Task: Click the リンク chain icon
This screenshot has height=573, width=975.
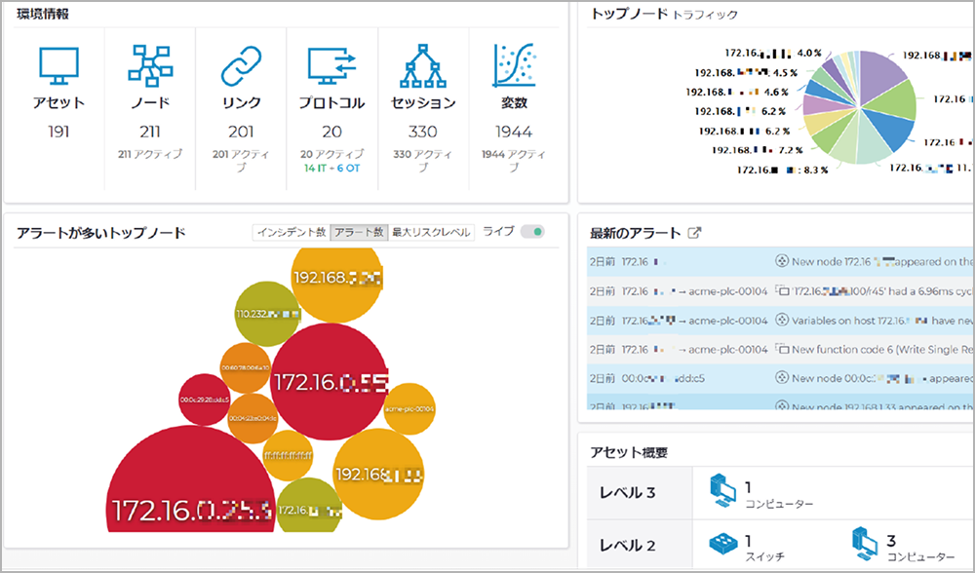Action: (241, 66)
